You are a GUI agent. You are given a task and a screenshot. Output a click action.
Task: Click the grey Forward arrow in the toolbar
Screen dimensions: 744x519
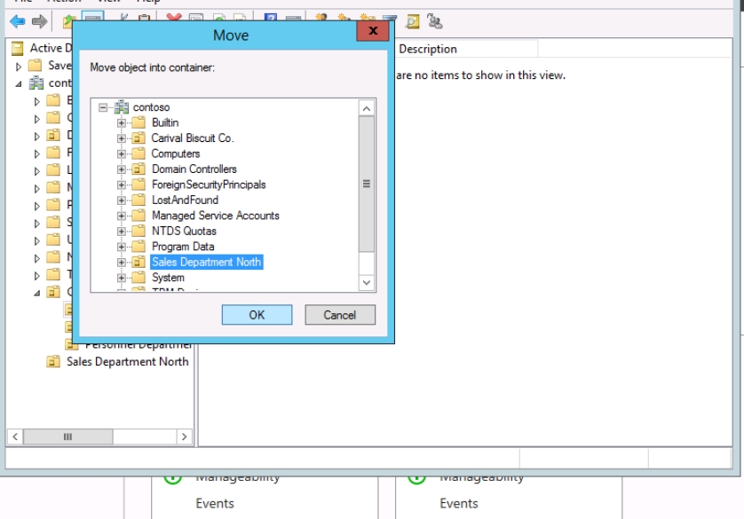[x=39, y=21]
